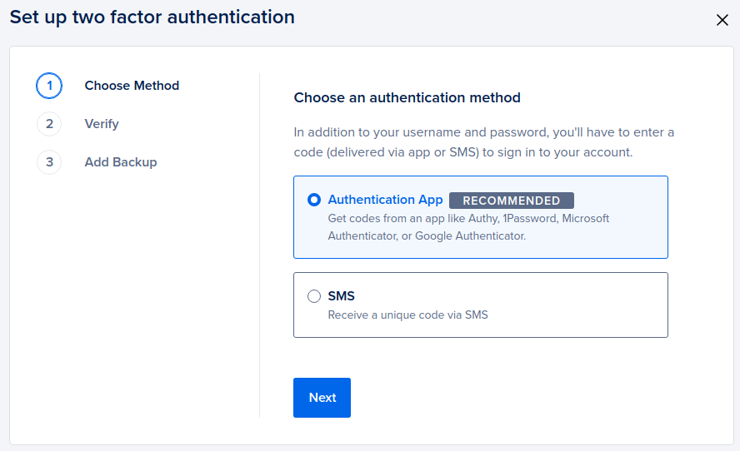This screenshot has width=740, height=451.
Task: Go to the Verify step label
Action: tap(102, 124)
